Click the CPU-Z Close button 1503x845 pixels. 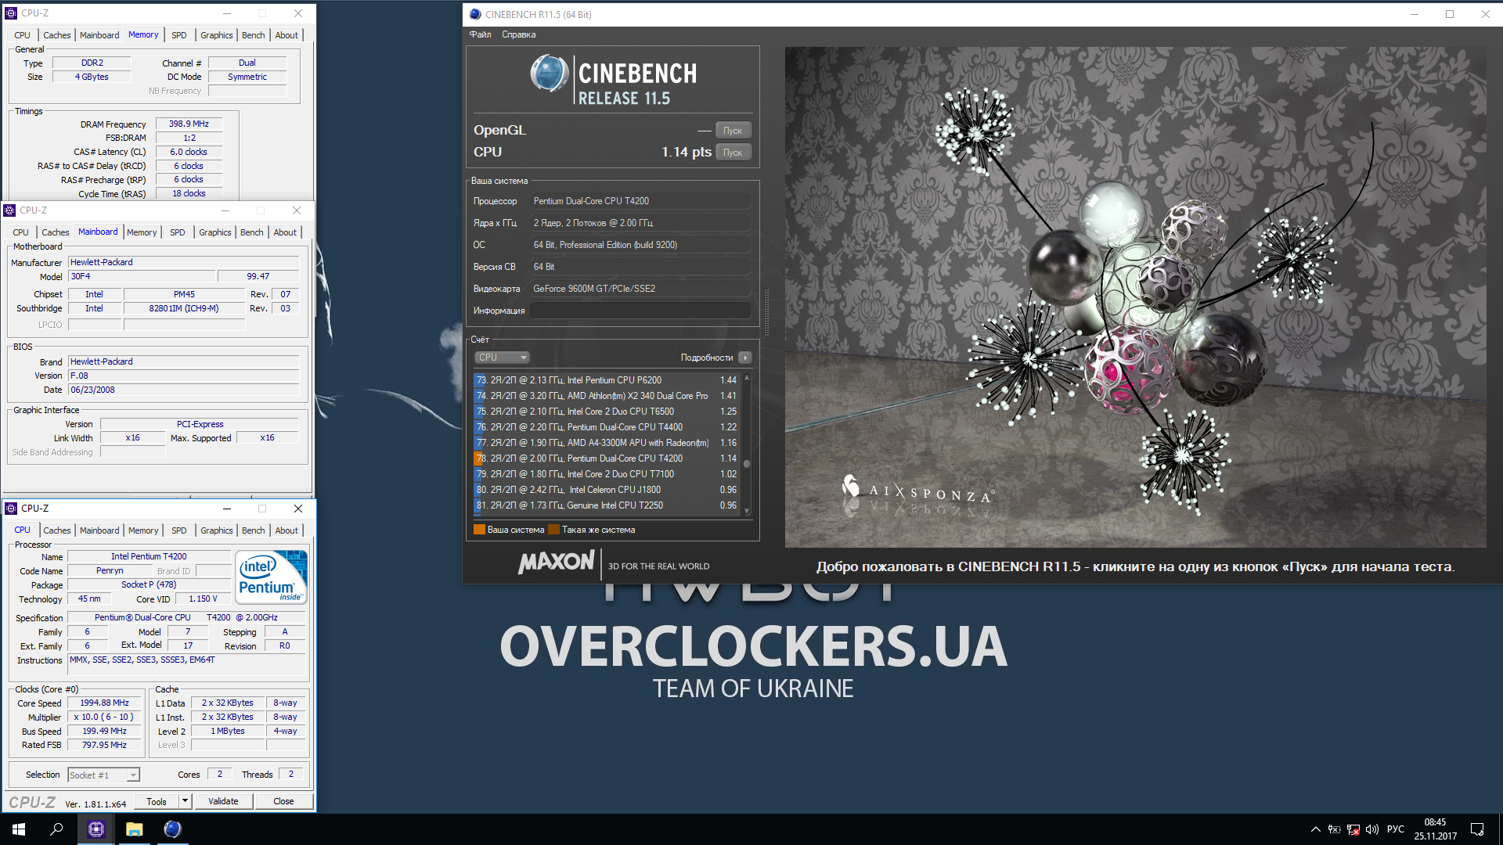(283, 802)
